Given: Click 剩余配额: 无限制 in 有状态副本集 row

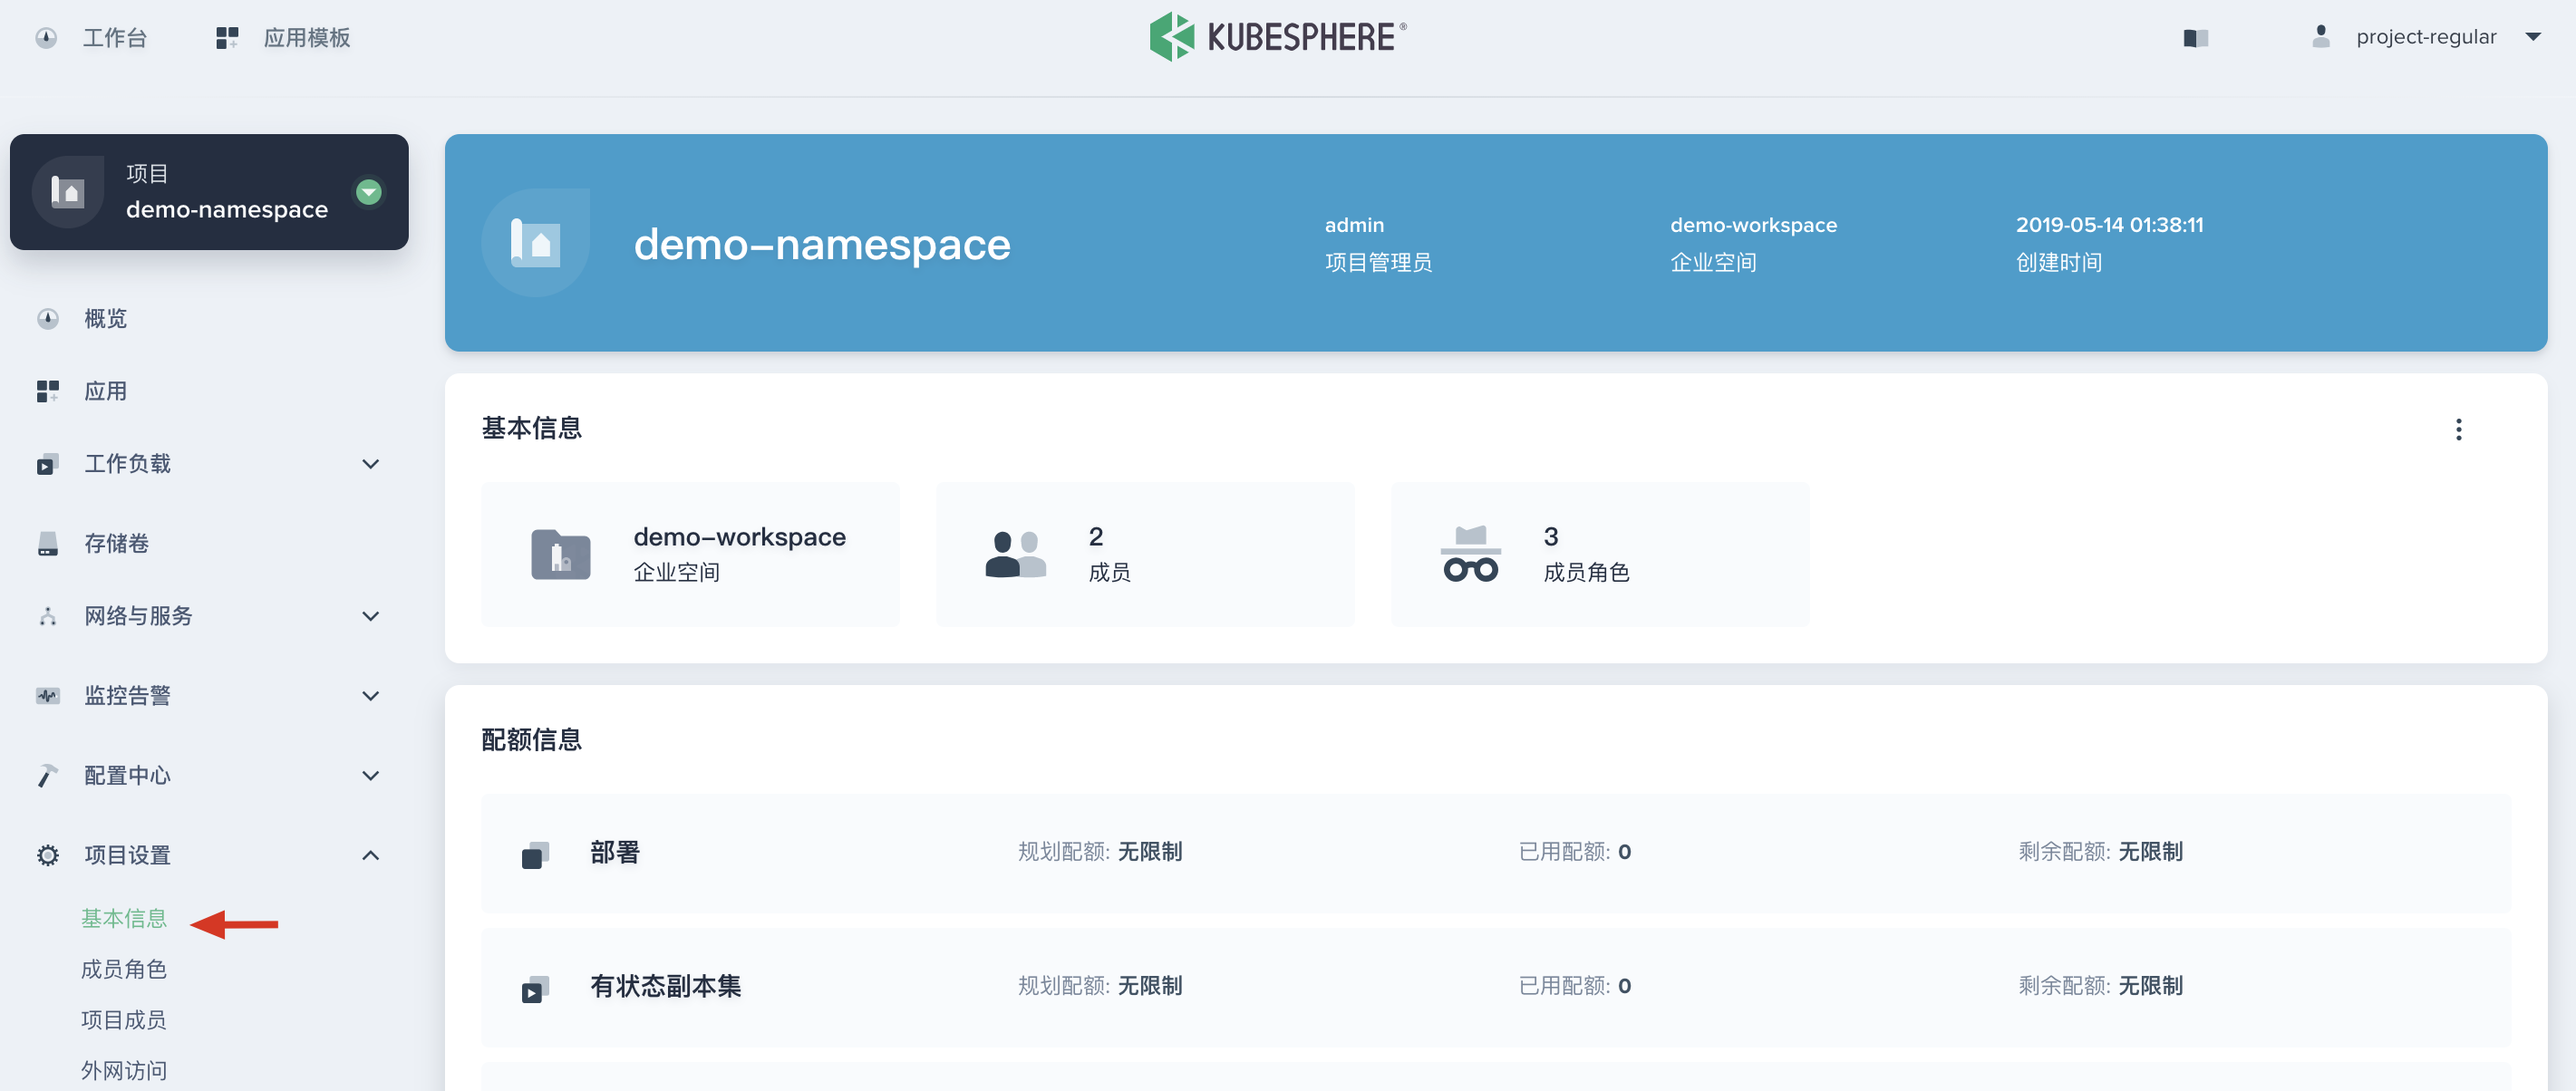Looking at the screenshot, I should click(2100, 986).
